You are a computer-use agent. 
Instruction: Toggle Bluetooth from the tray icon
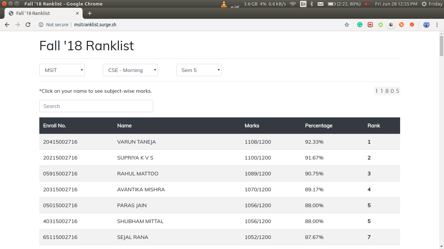pos(311,4)
